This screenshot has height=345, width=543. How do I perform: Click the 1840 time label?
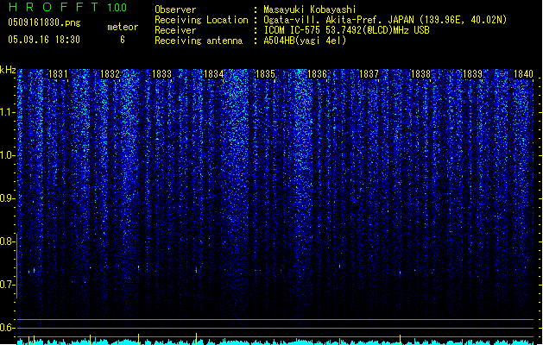(523, 74)
